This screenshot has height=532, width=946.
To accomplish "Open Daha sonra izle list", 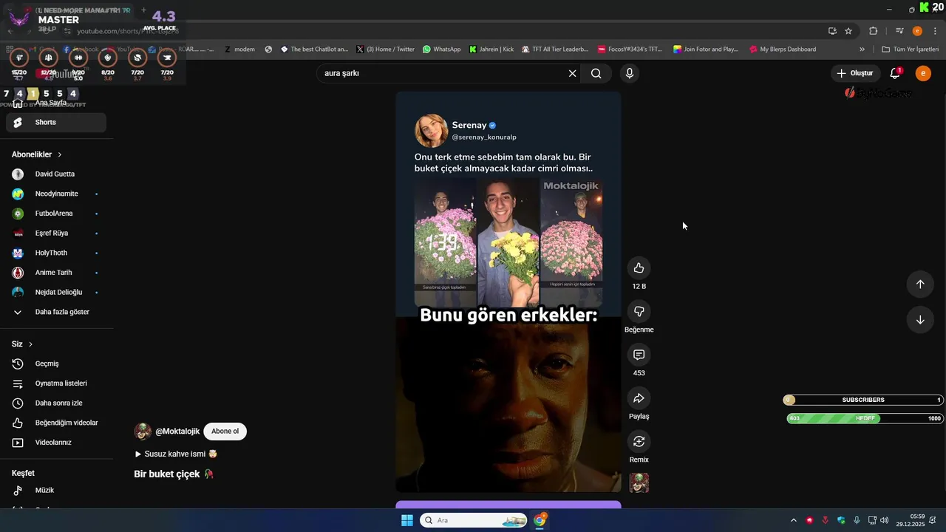I will (56, 403).
